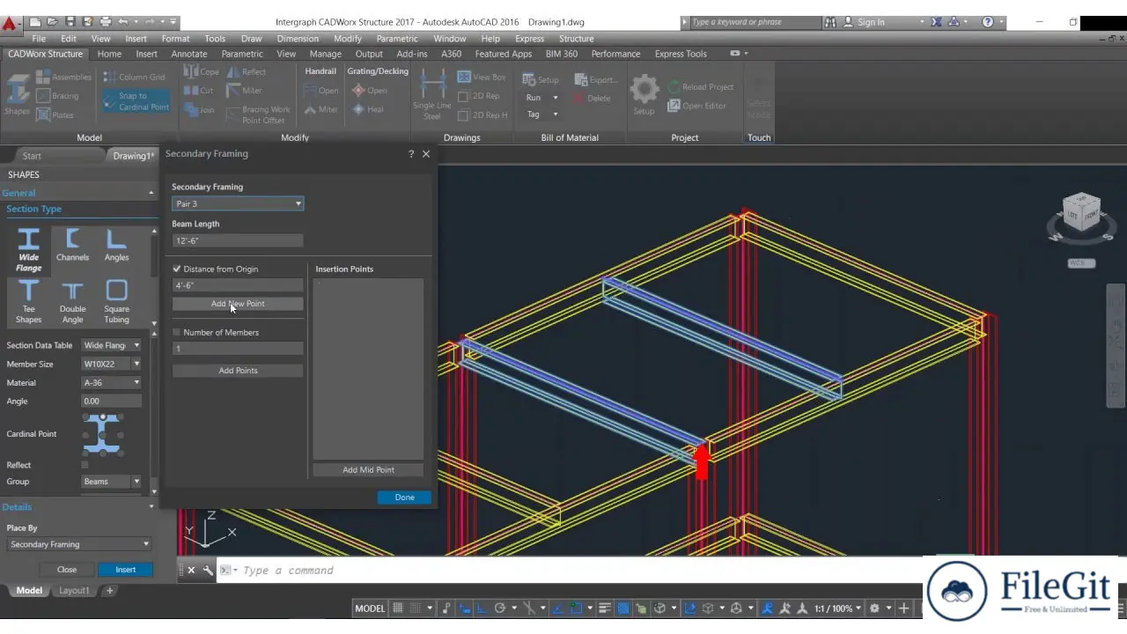Click the 2D Rep drawing tool

click(478, 95)
